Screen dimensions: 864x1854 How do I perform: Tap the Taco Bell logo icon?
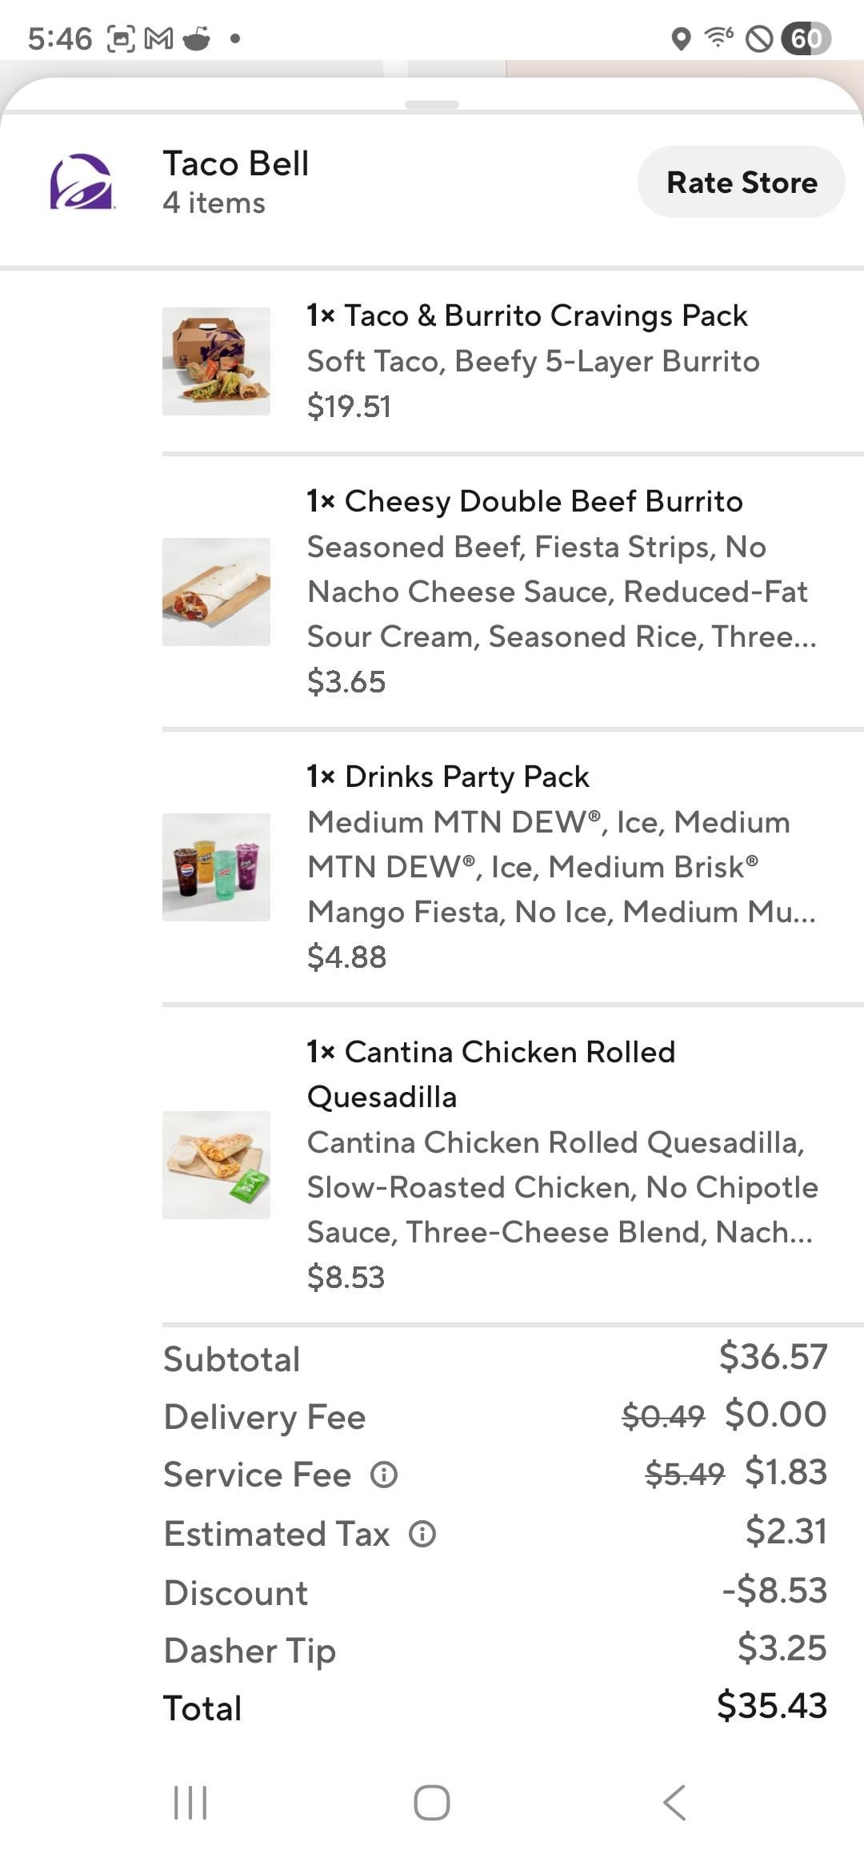click(81, 182)
